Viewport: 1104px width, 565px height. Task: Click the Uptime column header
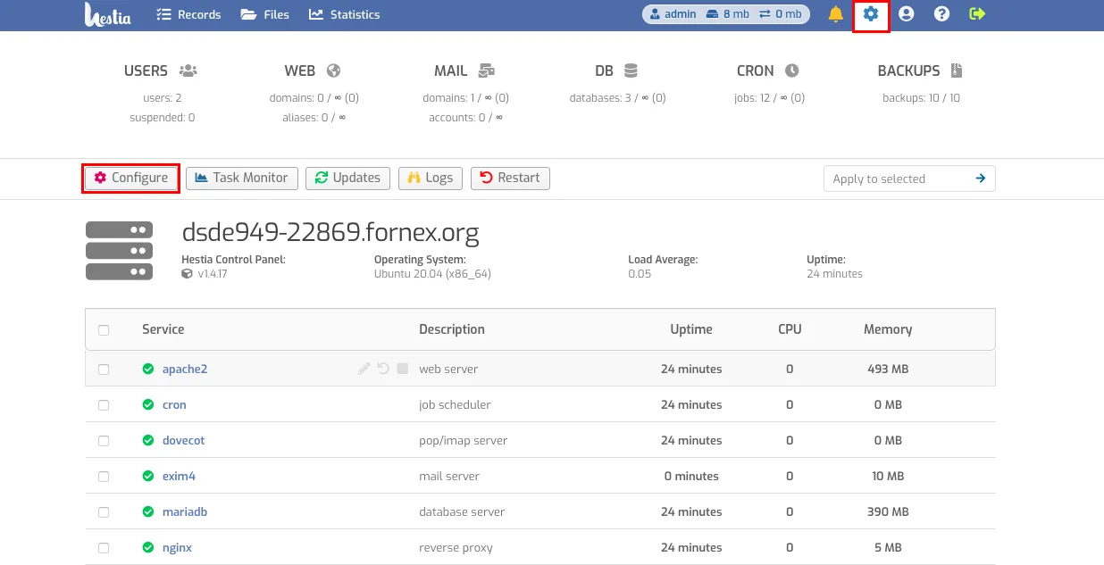pos(691,329)
